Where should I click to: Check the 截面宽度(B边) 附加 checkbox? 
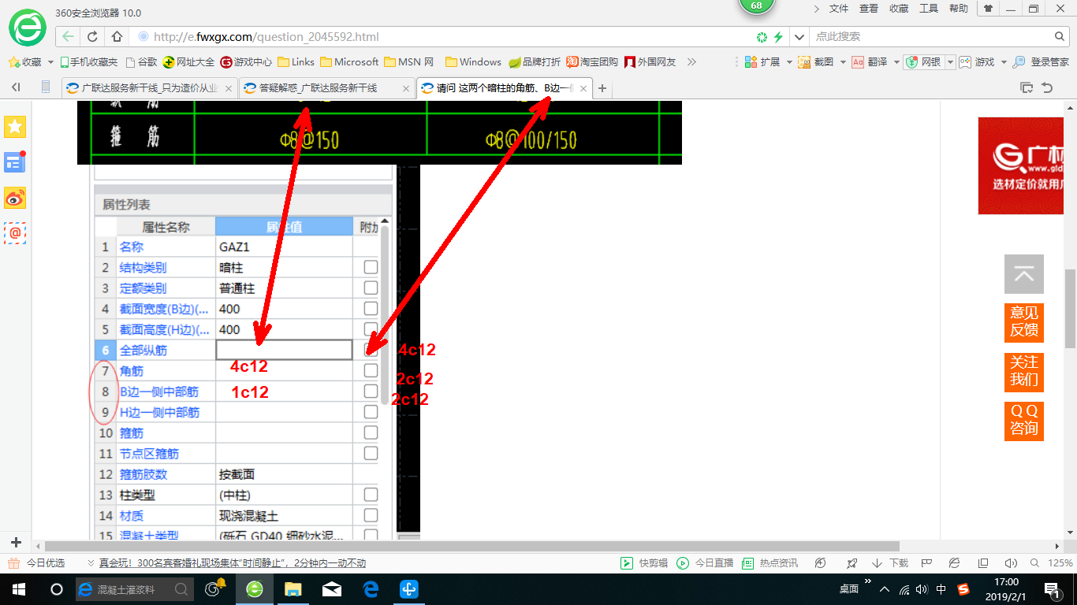pos(371,308)
